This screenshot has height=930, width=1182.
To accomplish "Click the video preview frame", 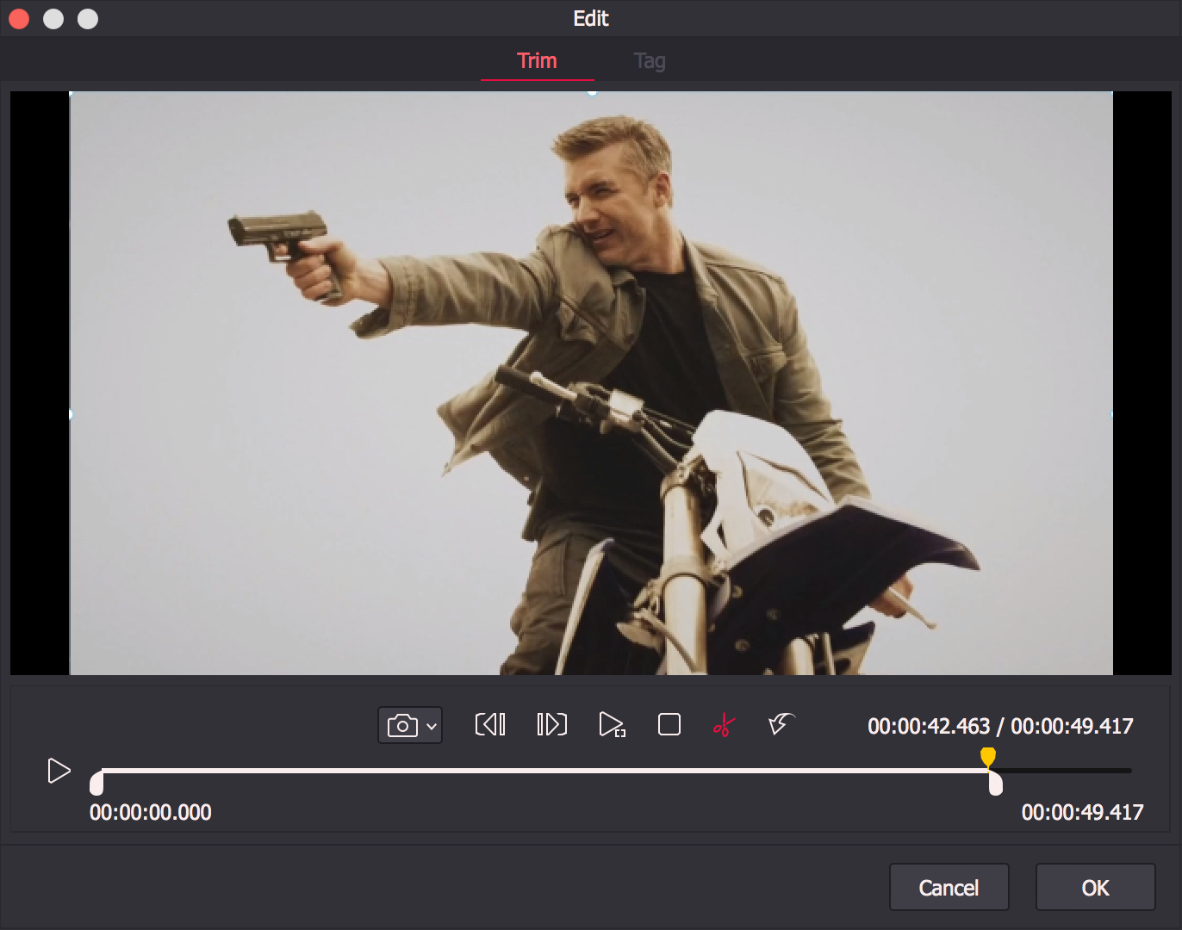I will pyautogui.click(x=591, y=383).
